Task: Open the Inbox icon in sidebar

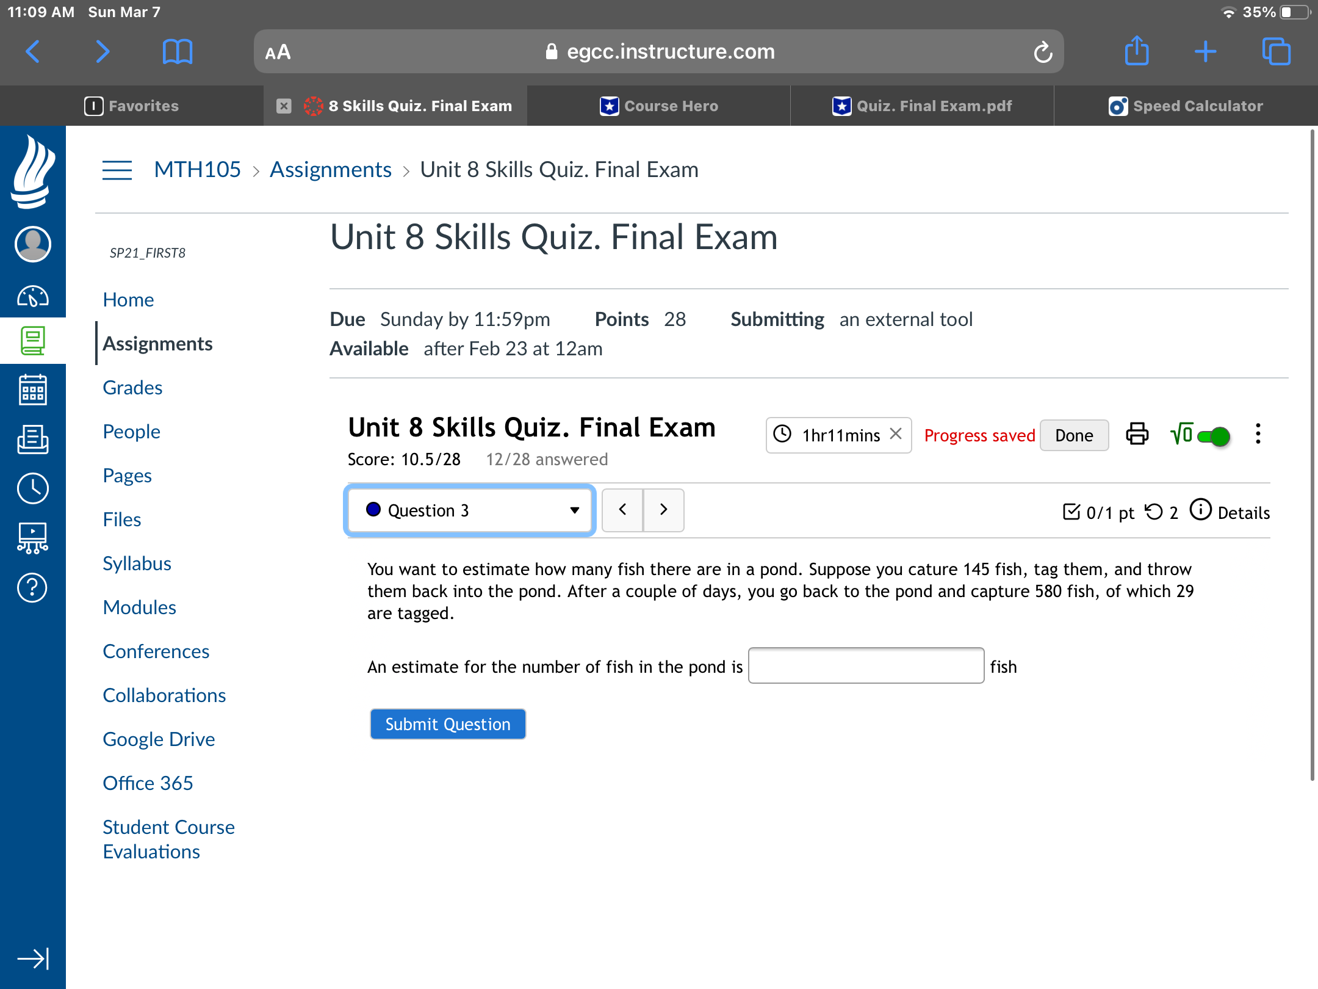Action: coord(32,440)
